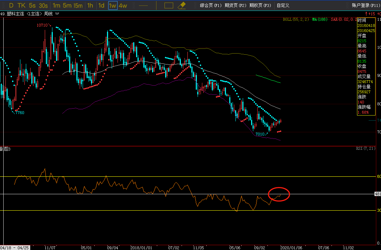Screen dimensions: 381x250
Task: Open the 期权页 (F3) tab
Action: click(260, 5)
